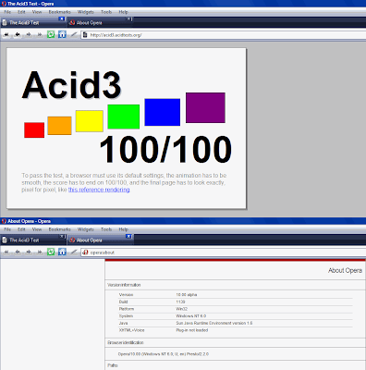Go Forward using the About Opera window toolbar
The image size is (366, 370).
click(29, 253)
